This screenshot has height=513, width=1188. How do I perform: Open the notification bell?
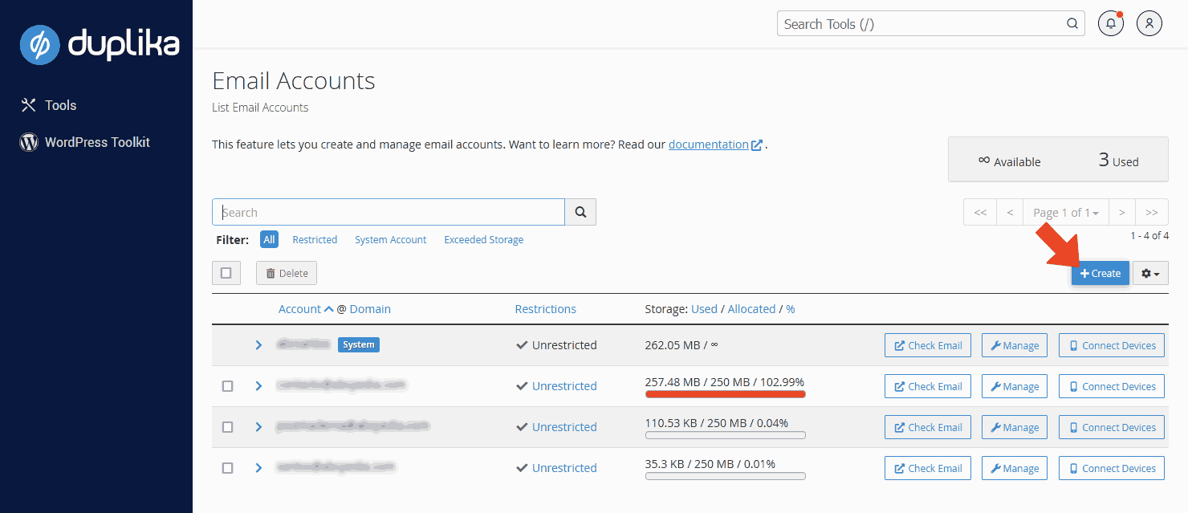coord(1110,23)
